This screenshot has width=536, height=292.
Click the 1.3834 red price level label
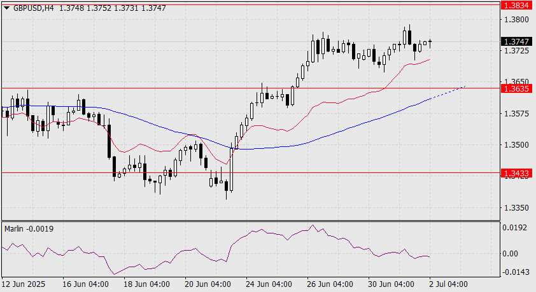[x=517, y=5]
